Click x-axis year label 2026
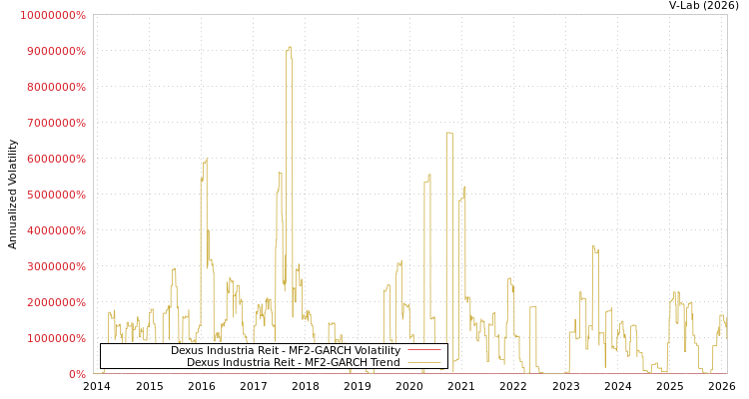This screenshot has width=749, height=399. (722, 386)
